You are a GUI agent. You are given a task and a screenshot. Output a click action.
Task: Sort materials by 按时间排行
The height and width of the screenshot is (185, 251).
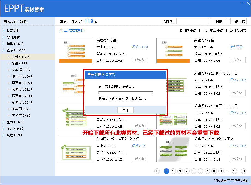(x=188, y=30)
